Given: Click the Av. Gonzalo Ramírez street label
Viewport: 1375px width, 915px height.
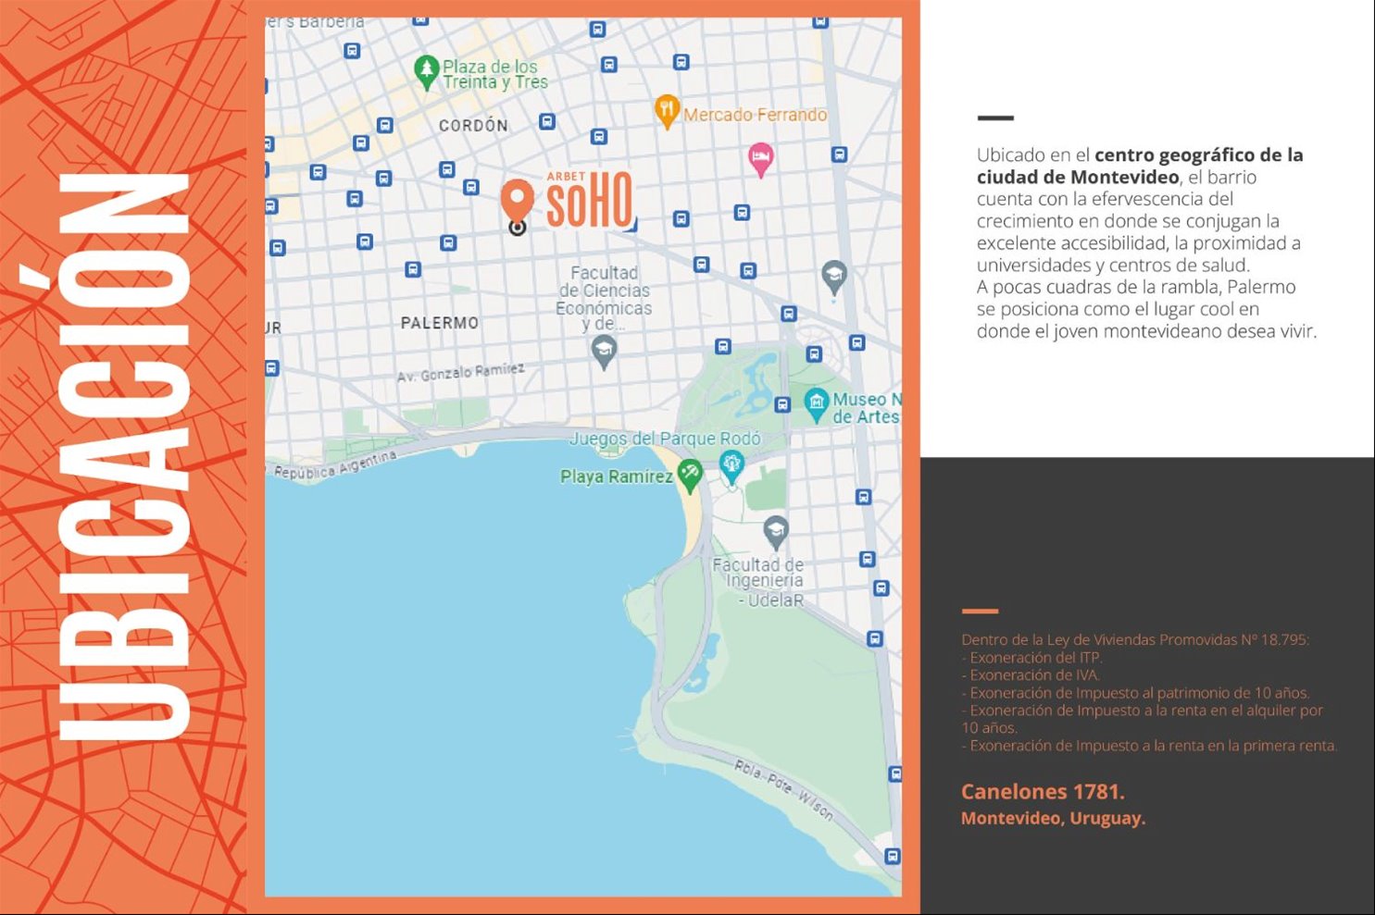Looking at the screenshot, I should point(461,373).
